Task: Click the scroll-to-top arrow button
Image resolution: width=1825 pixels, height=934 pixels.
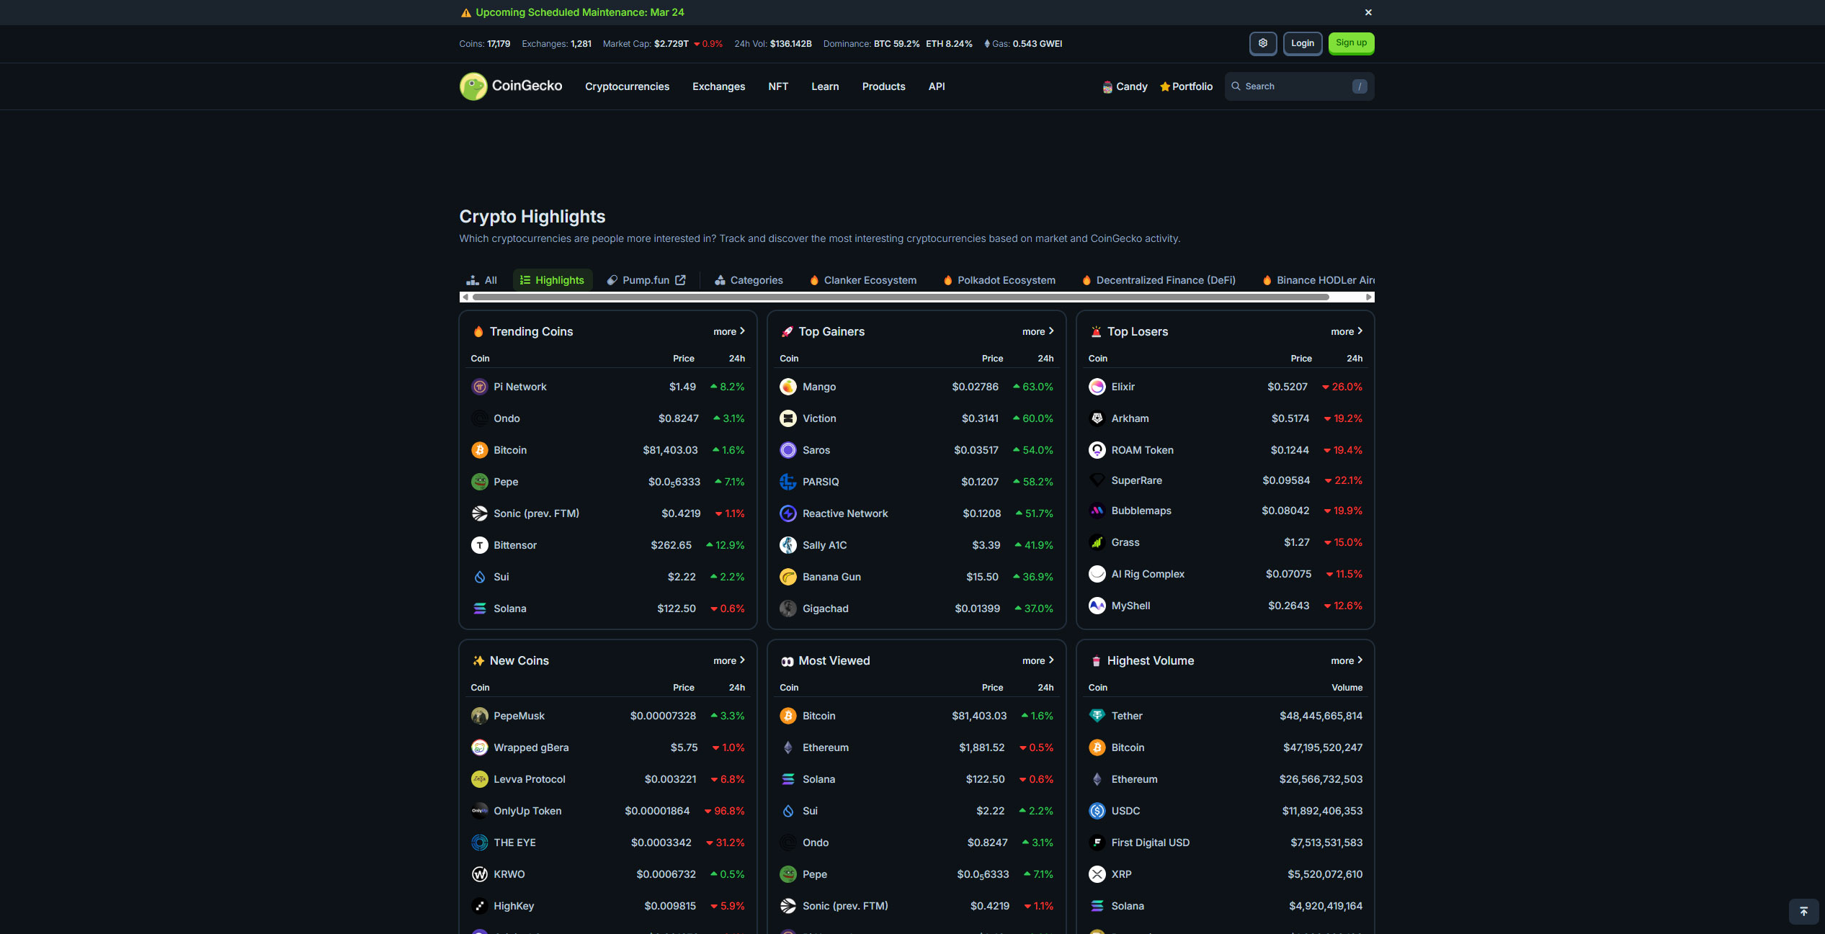Action: (x=1803, y=912)
